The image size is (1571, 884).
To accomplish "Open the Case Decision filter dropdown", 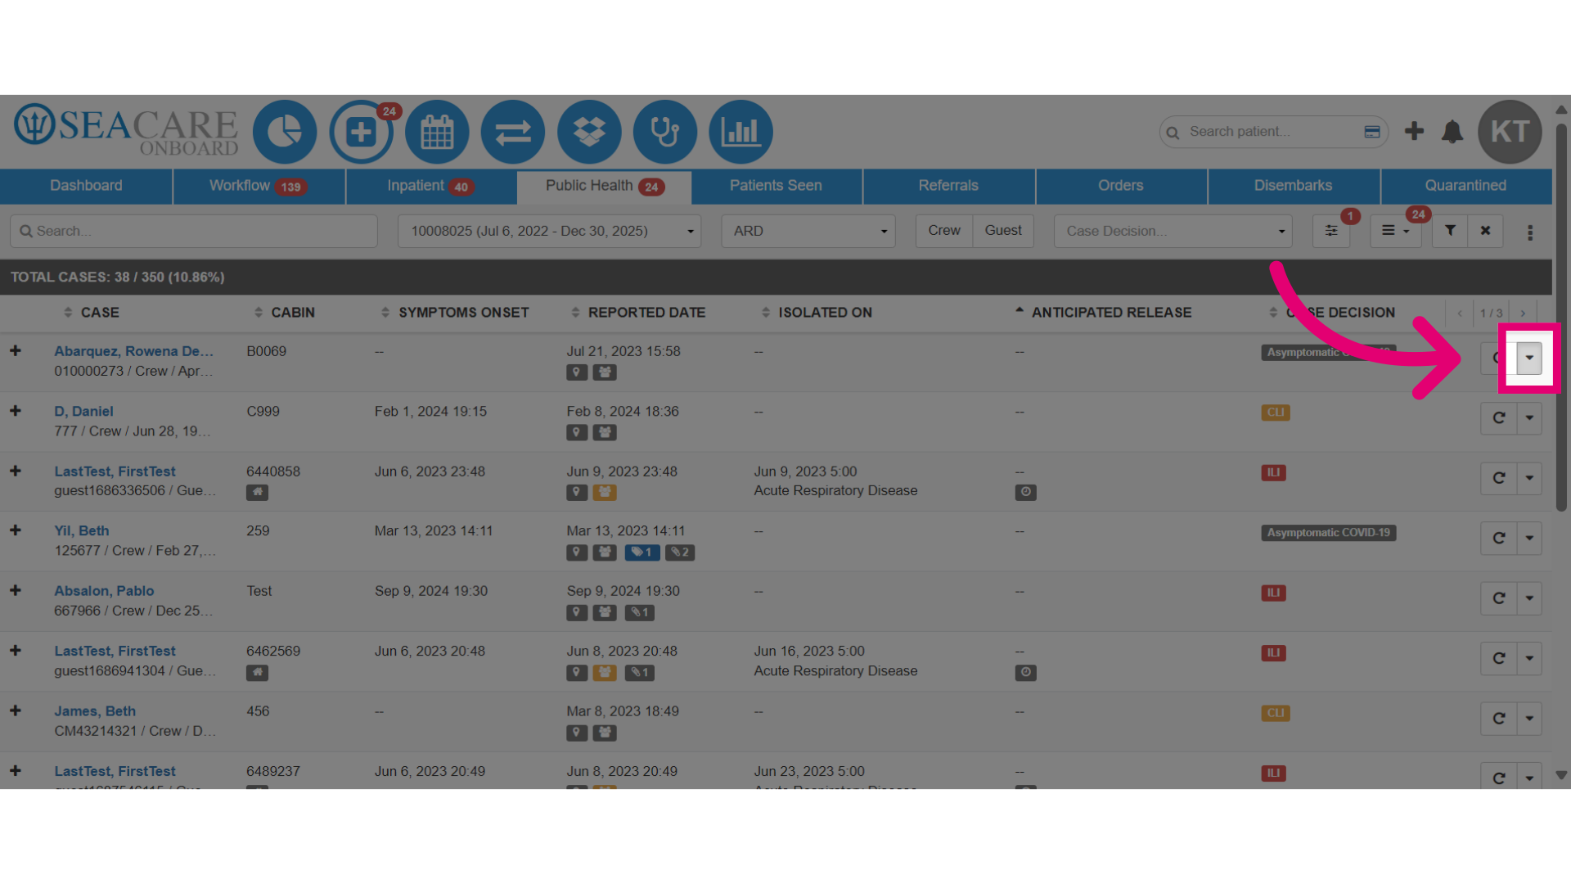I will click(x=1173, y=231).
